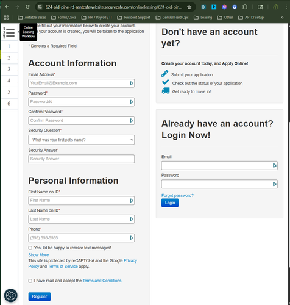Click autofill icon in login Password field
Image resolution: width=290 pixels, height=305 pixels.
[x=275, y=184]
